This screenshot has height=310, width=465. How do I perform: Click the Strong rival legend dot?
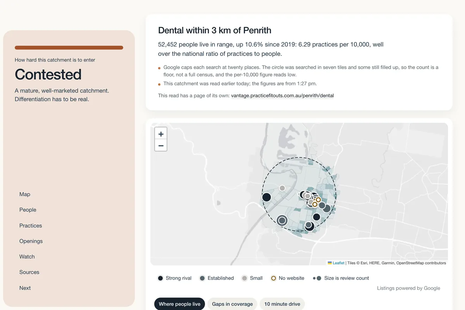click(160, 278)
